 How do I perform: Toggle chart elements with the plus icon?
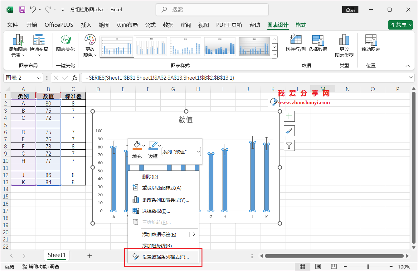coord(289,116)
